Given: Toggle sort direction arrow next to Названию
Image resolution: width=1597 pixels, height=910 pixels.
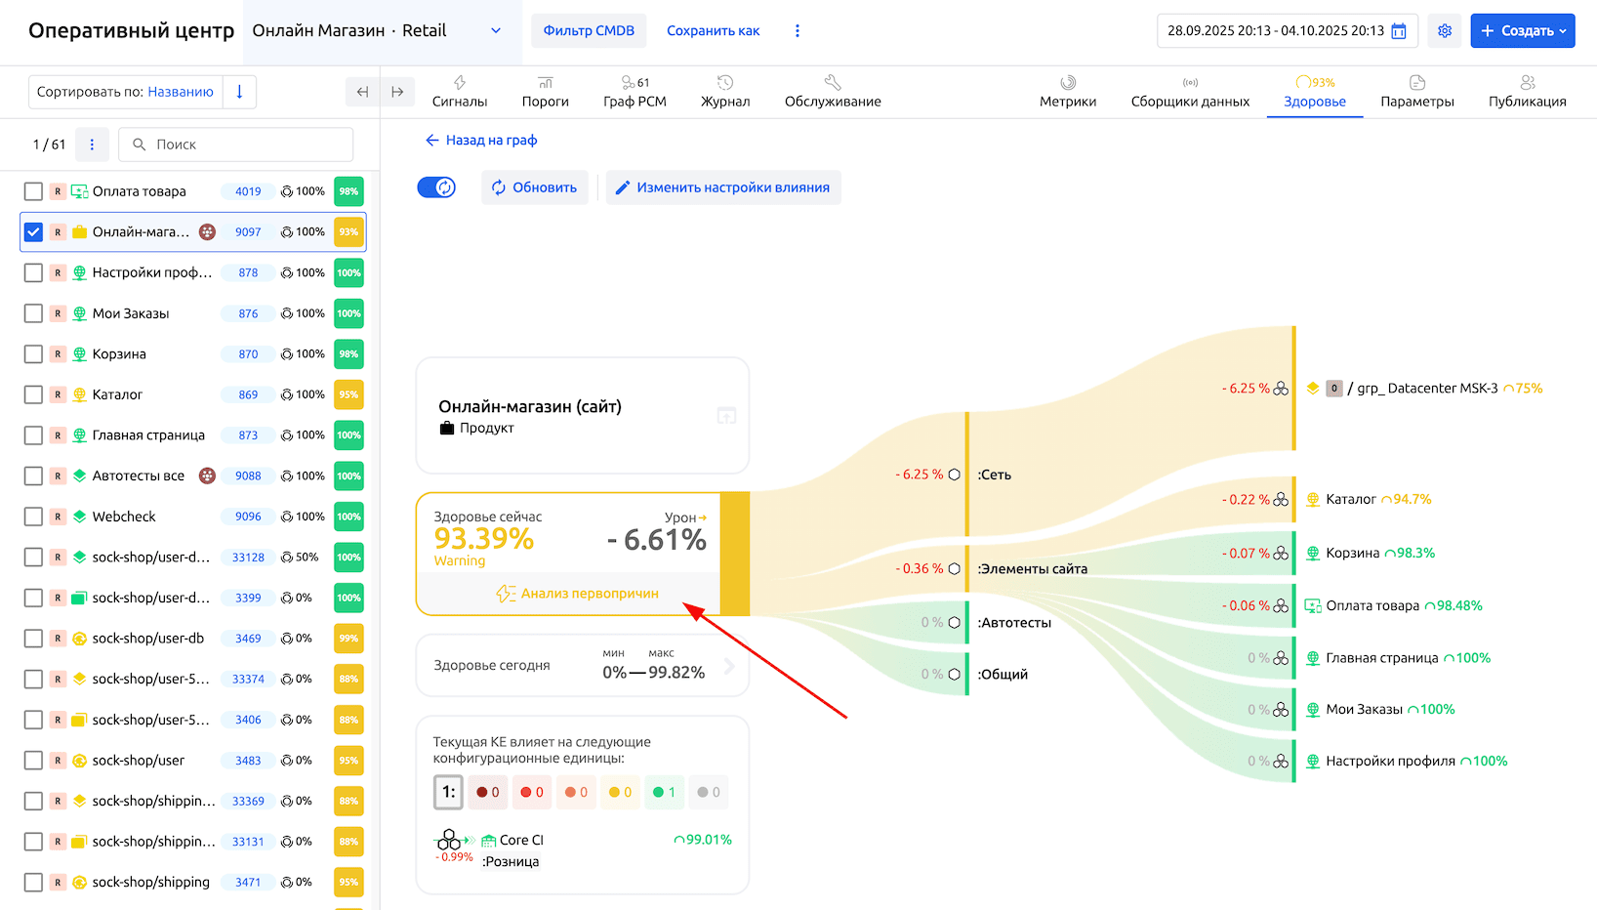Looking at the screenshot, I should [x=239, y=92].
